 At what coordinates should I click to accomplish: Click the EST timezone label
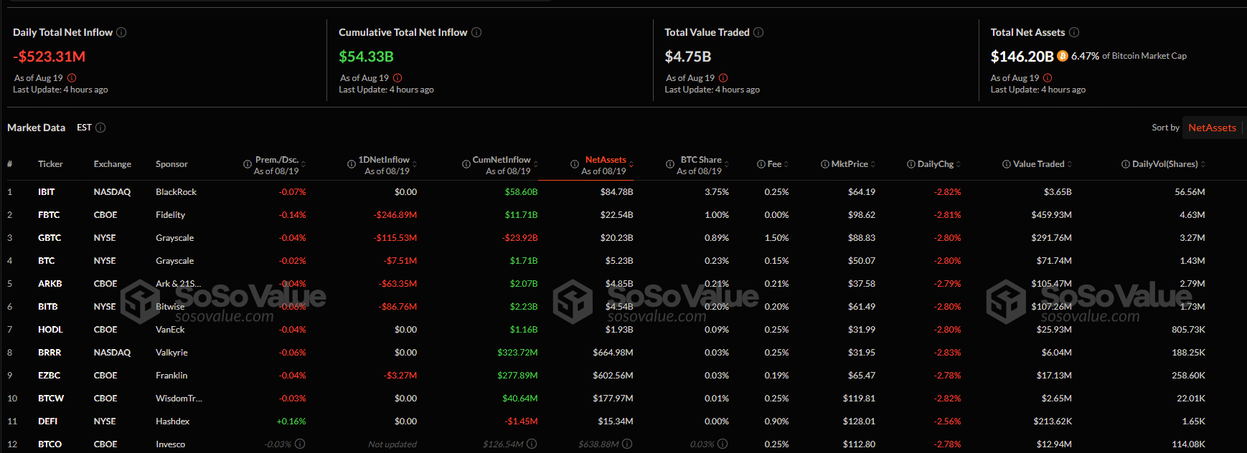point(84,128)
